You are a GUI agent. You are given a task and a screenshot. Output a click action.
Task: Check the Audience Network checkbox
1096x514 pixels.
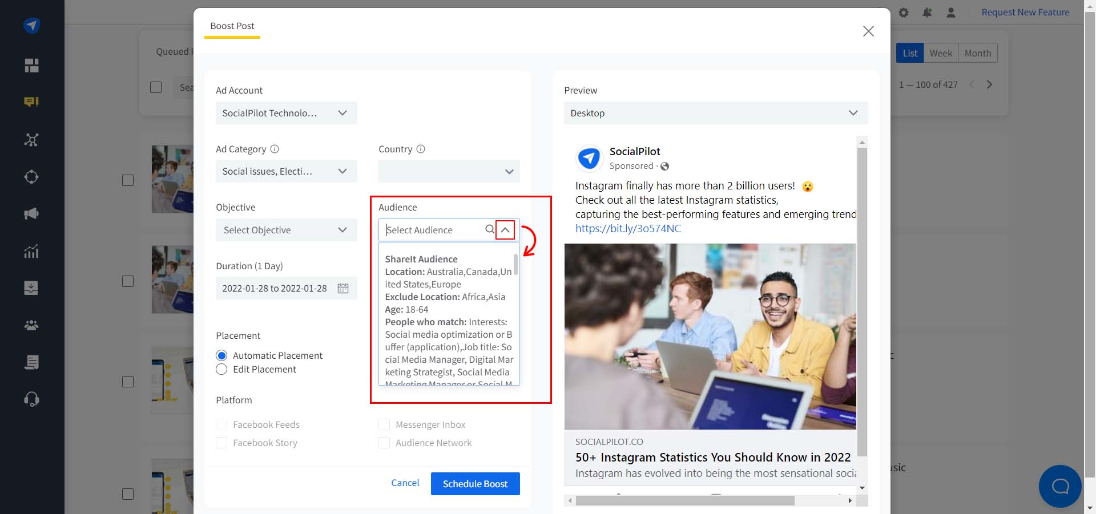(384, 443)
